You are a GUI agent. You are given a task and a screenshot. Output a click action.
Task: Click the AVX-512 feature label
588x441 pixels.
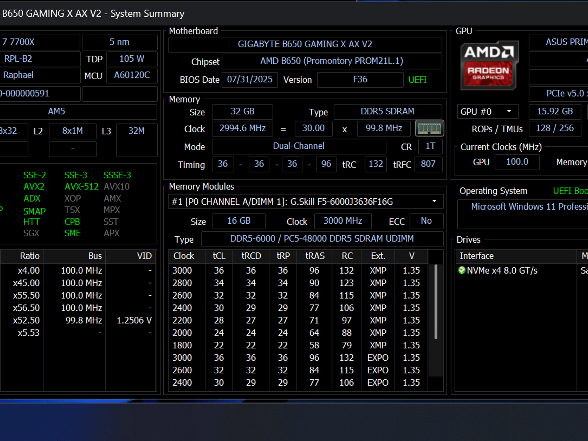pos(82,187)
